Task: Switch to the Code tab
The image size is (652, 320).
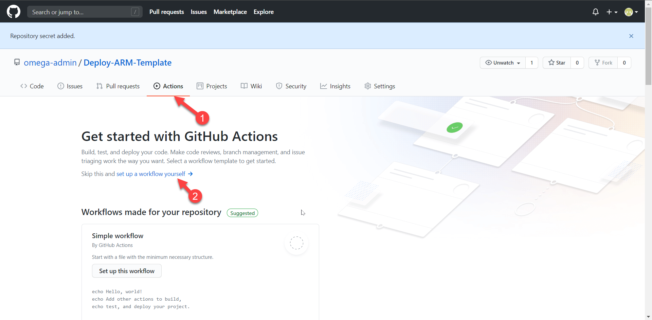Action: tap(32, 86)
